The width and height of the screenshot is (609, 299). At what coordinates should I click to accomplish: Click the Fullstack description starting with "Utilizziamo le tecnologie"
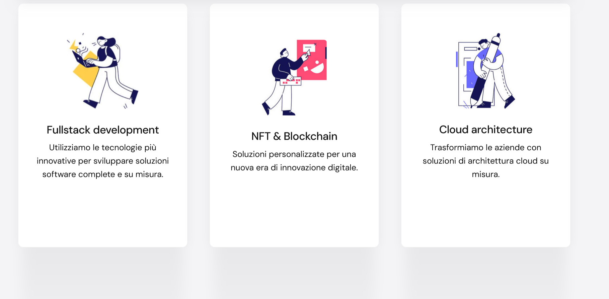tap(103, 161)
